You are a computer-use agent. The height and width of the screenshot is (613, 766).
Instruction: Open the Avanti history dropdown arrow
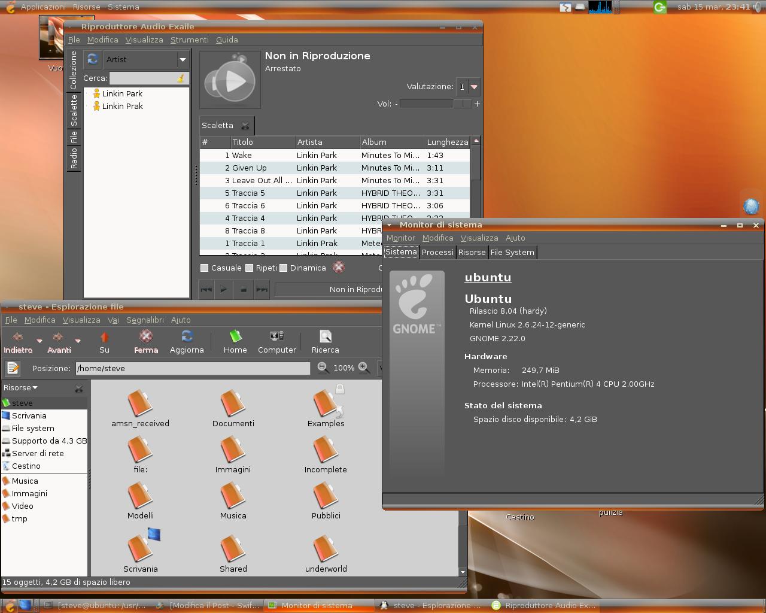[78, 341]
